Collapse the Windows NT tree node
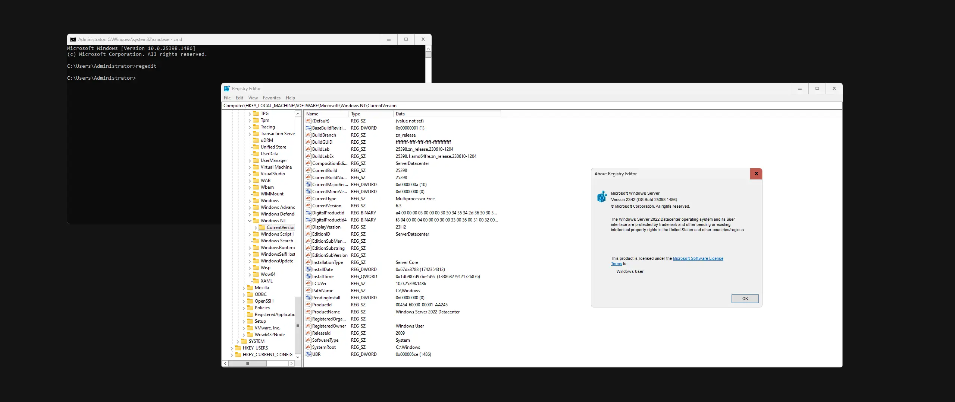The width and height of the screenshot is (955, 402). click(250, 221)
